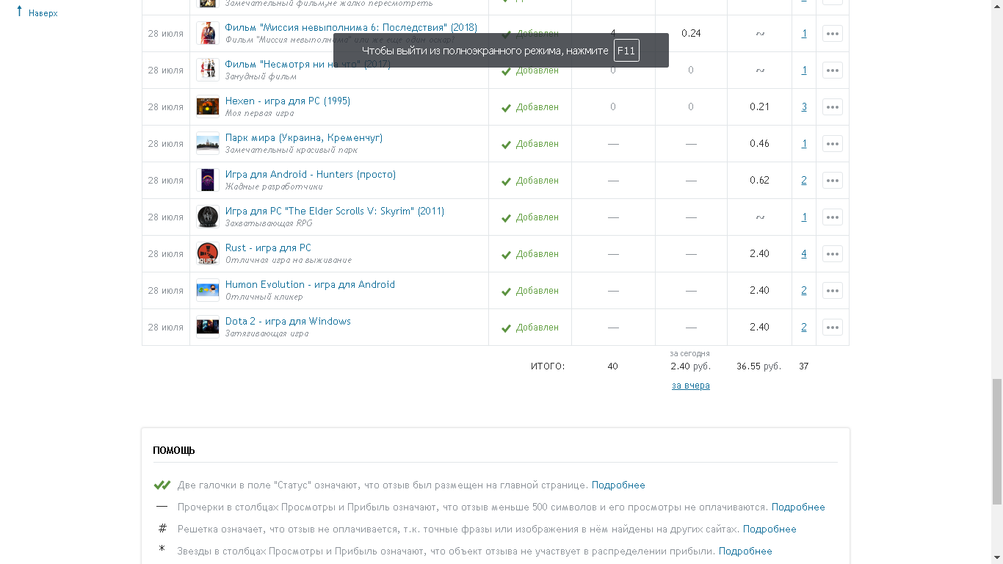The image size is (1003, 564).
Task: Open the three-dots menu for Dota 2 row
Action: coord(832,328)
